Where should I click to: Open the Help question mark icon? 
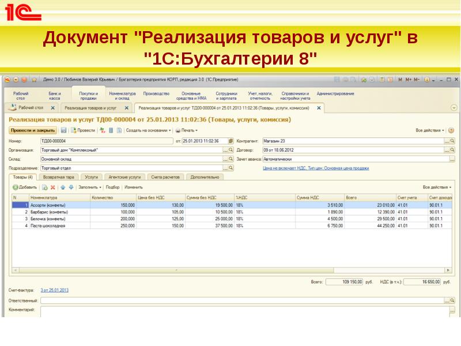[x=451, y=130]
